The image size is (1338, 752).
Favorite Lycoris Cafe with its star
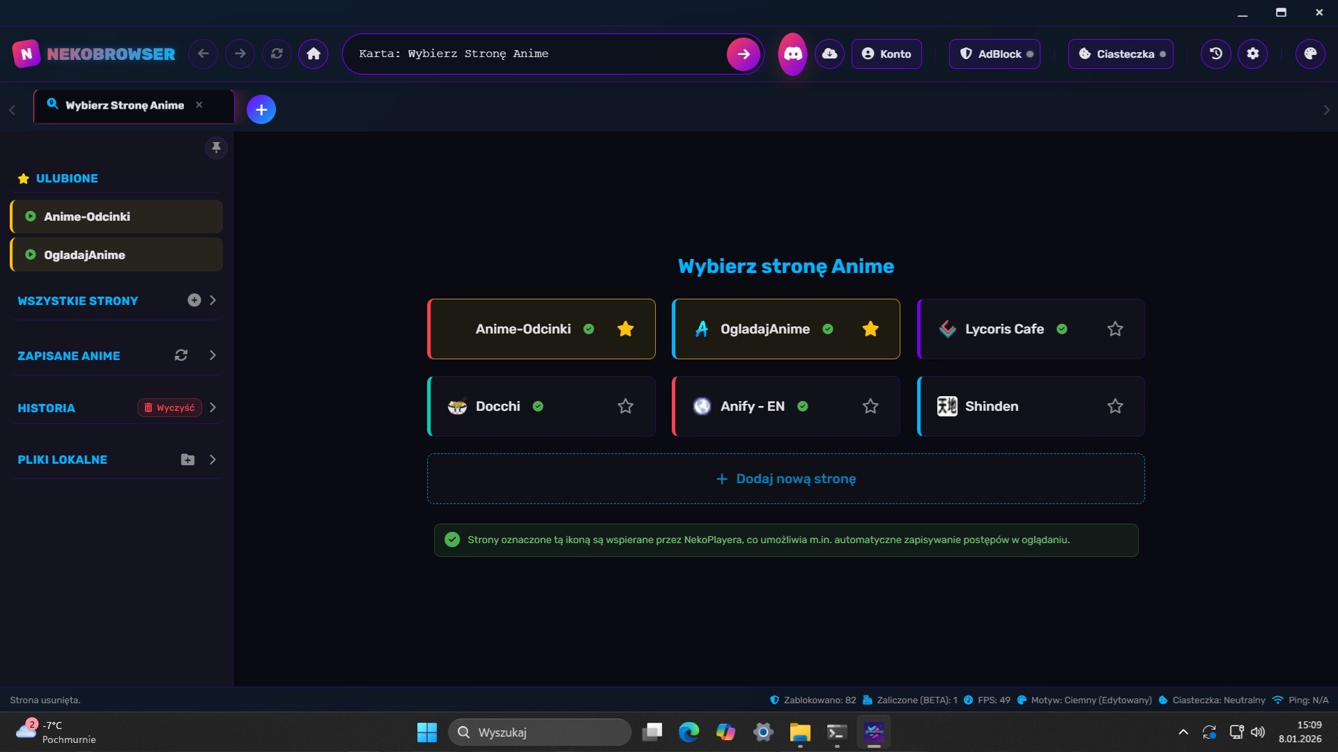point(1114,329)
